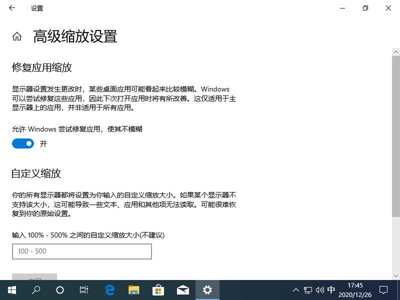Image resolution: width=400 pixels, height=300 pixels.
Task: Open File Explorer from the taskbar
Action: [x=133, y=290]
